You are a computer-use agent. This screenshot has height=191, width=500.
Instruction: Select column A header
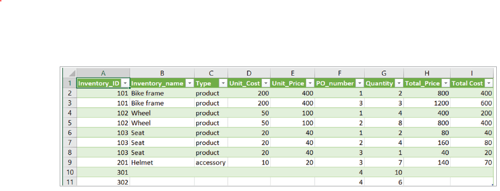pos(103,73)
